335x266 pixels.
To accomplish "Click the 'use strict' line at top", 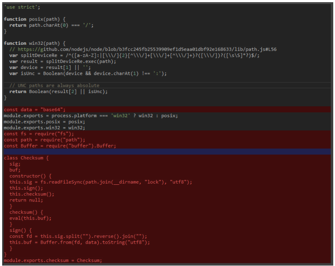I will coord(21,7).
